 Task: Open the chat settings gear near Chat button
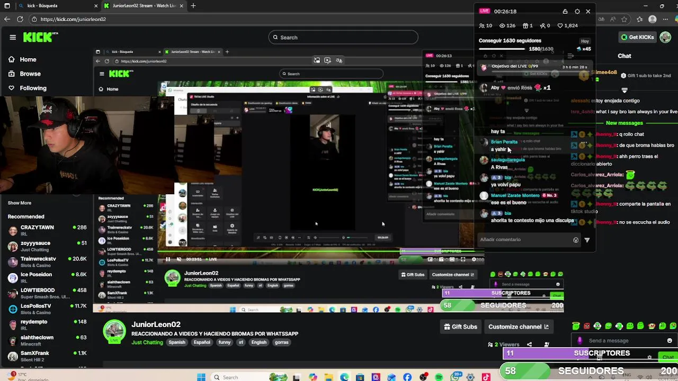[x=650, y=358]
